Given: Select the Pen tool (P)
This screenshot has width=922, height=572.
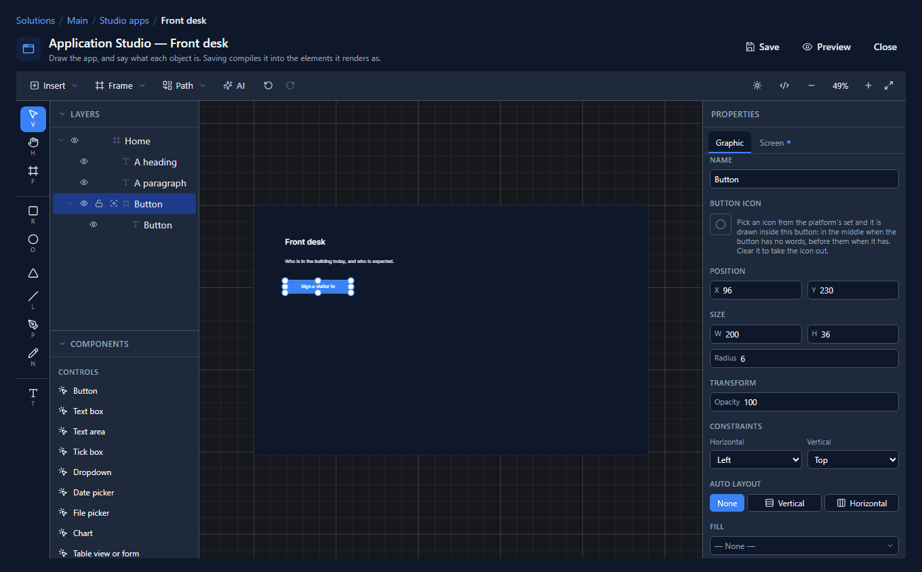Looking at the screenshot, I should point(33,329).
